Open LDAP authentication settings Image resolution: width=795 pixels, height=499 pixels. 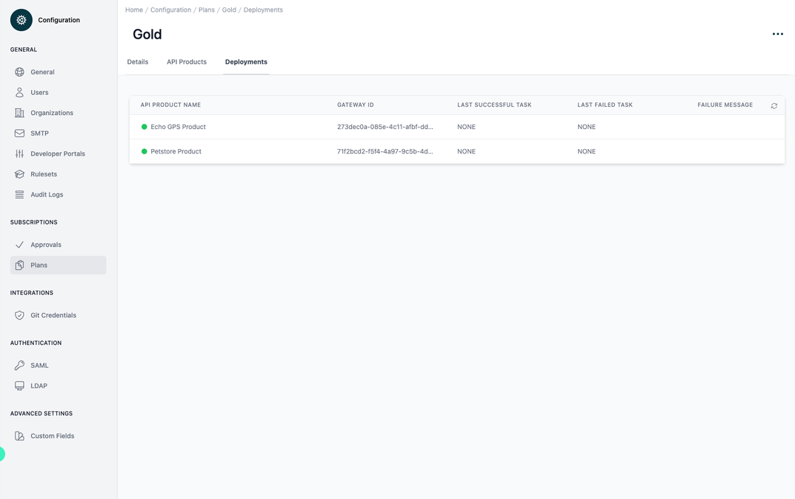click(39, 386)
